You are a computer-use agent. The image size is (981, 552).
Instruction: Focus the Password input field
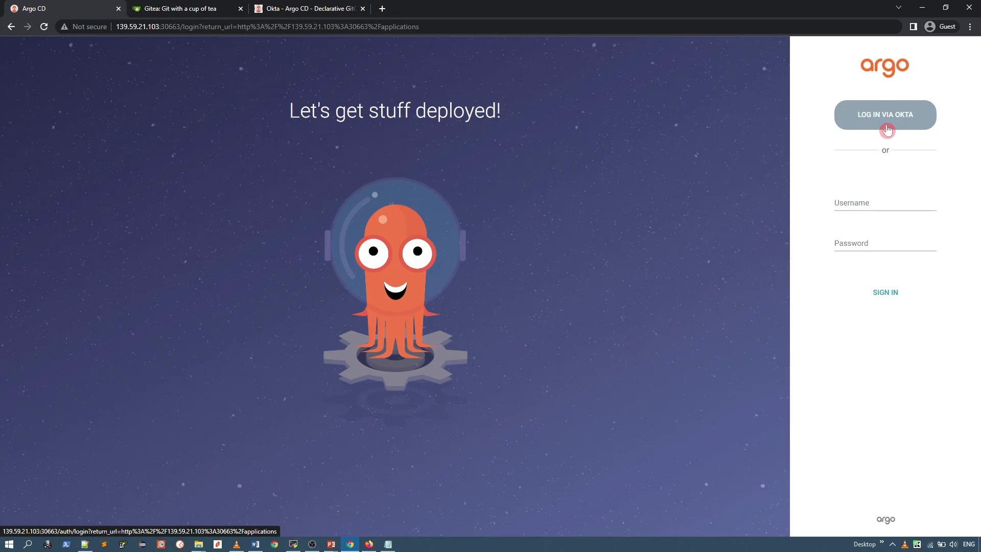pyautogui.click(x=885, y=243)
